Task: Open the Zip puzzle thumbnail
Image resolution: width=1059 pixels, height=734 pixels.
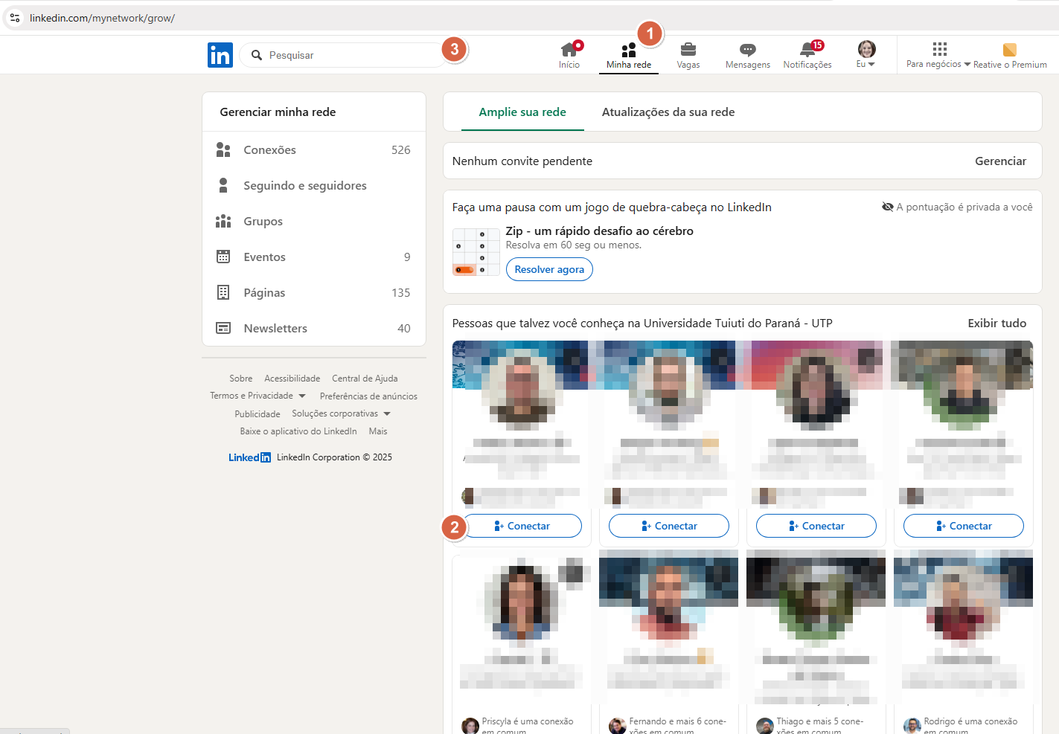Action: click(x=476, y=252)
